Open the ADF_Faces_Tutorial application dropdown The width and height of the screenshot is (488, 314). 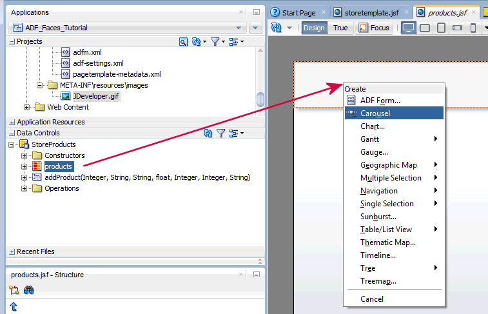pos(239,28)
